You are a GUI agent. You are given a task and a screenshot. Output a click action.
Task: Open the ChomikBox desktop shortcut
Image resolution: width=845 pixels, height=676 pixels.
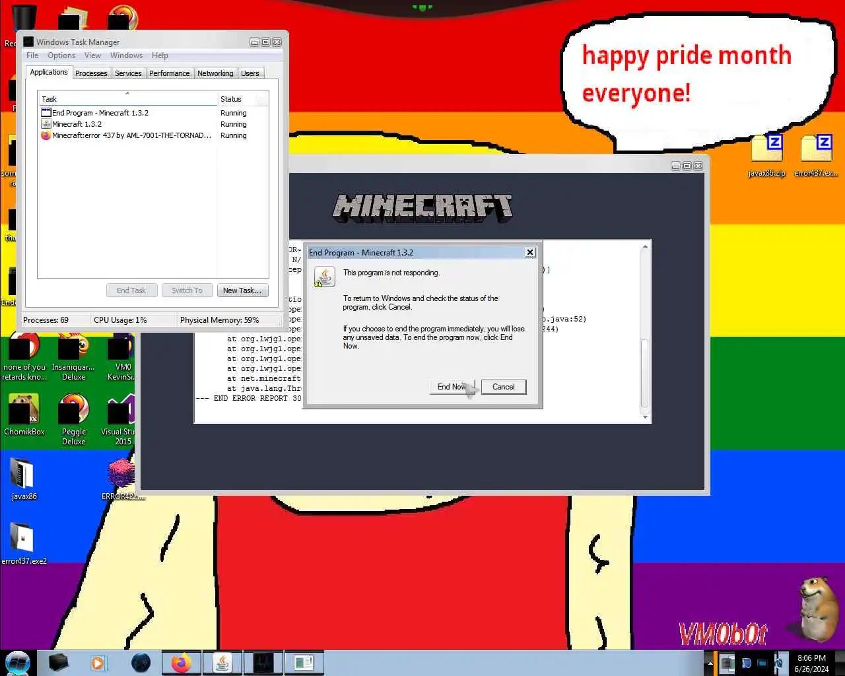click(24, 415)
